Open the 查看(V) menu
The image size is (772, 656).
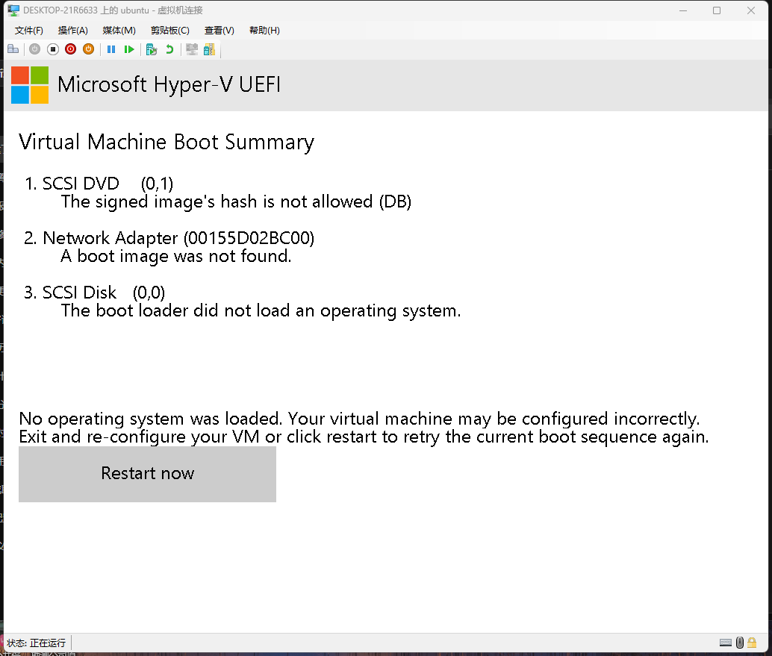tap(219, 31)
